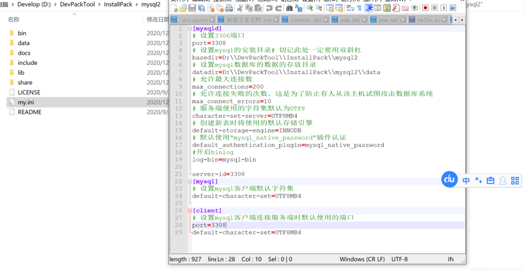Click the Stop recording macro icon

[434, 8]
